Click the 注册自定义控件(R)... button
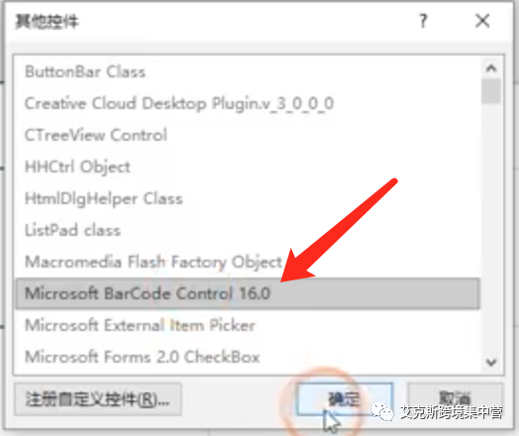Screen dimensions: 519x436 point(98,399)
